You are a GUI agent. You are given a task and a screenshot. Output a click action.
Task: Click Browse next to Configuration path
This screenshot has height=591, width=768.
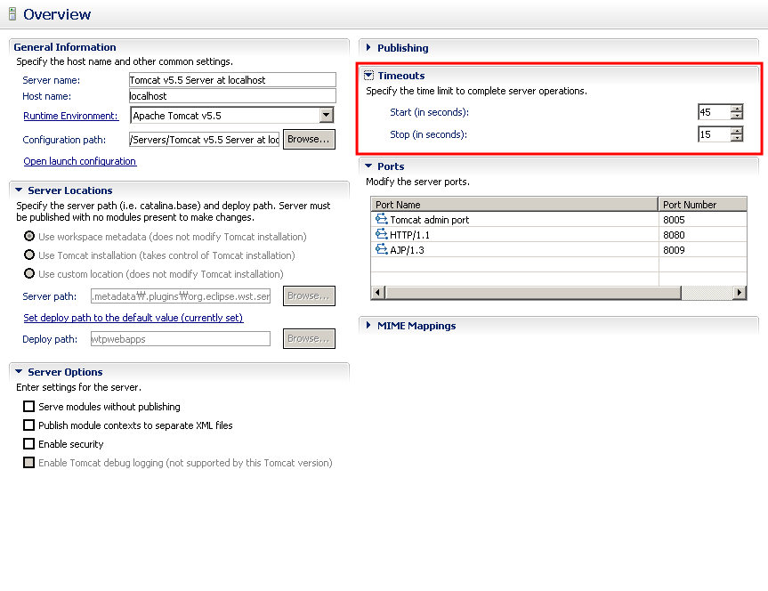click(309, 139)
